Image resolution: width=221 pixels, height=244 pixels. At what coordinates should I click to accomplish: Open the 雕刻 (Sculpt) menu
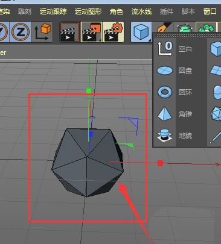25,11
